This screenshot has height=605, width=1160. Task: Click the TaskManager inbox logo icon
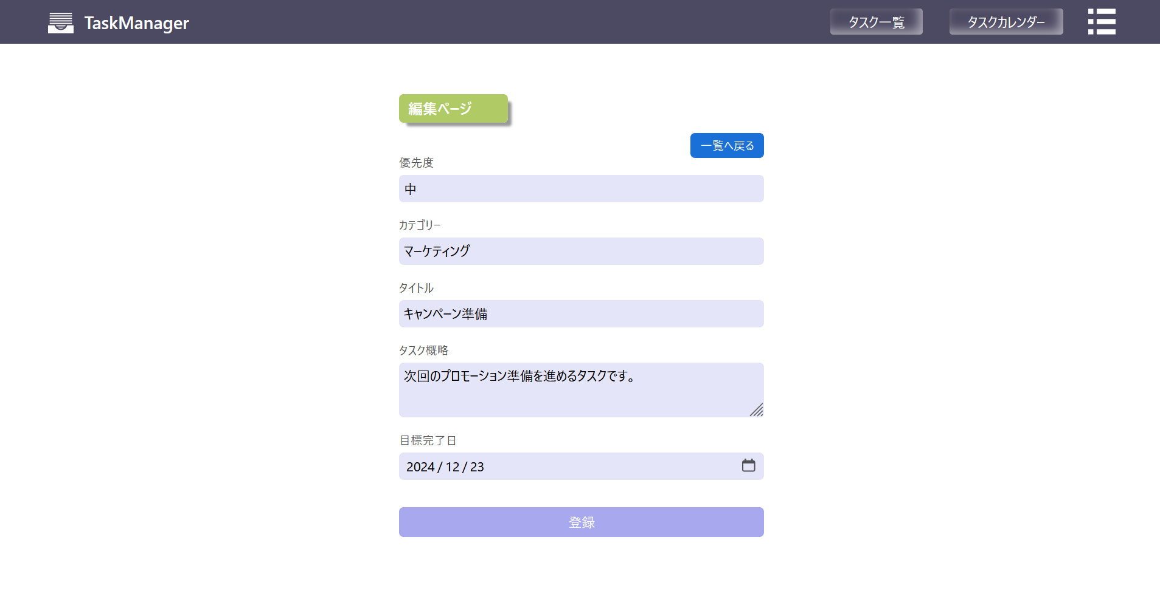click(x=60, y=22)
